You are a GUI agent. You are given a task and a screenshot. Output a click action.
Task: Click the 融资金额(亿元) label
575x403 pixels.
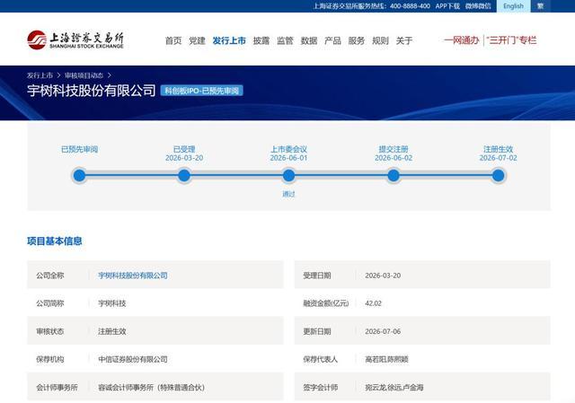click(x=326, y=303)
